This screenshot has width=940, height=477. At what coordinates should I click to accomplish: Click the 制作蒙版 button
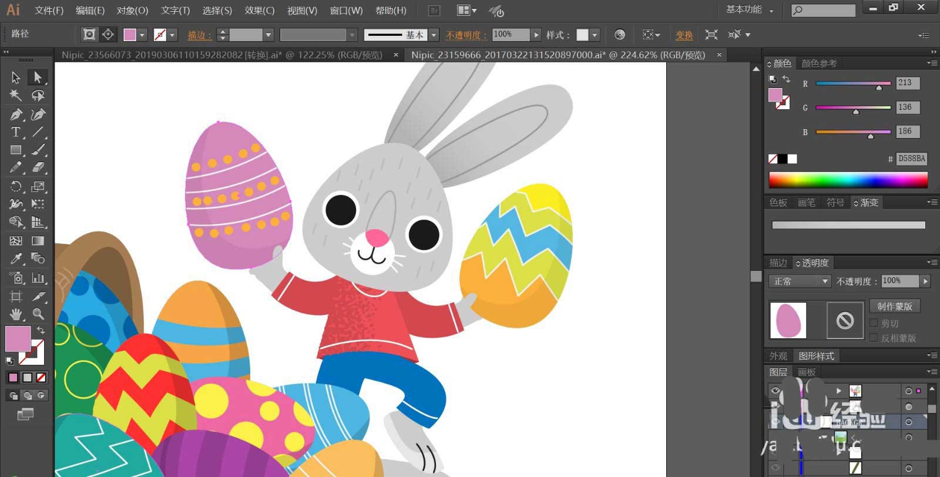pos(894,306)
